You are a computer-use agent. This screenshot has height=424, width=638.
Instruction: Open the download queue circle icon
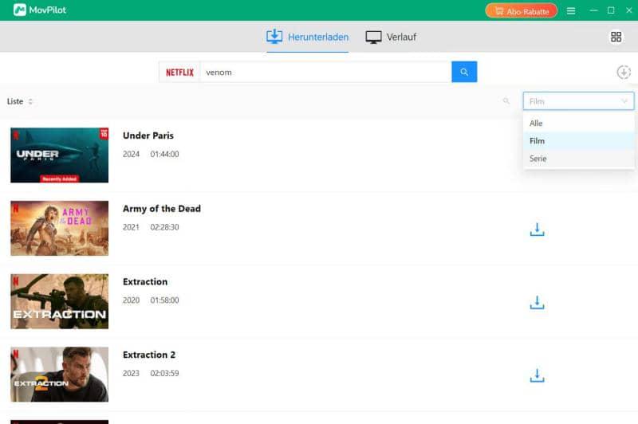tap(624, 73)
